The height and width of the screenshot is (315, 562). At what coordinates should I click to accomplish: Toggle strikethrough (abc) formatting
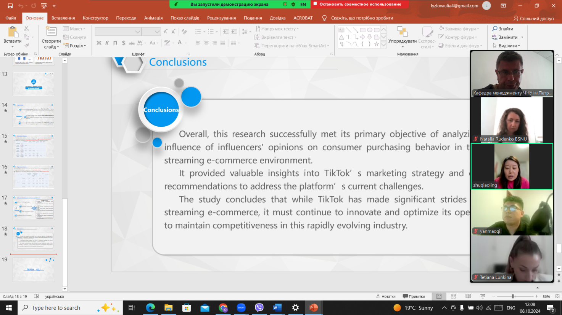pos(131,43)
